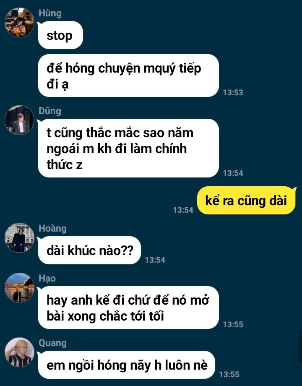Tap the 13:53 timestamp
The height and width of the screenshot is (386, 302).
pyautogui.click(x=233, y=93)
